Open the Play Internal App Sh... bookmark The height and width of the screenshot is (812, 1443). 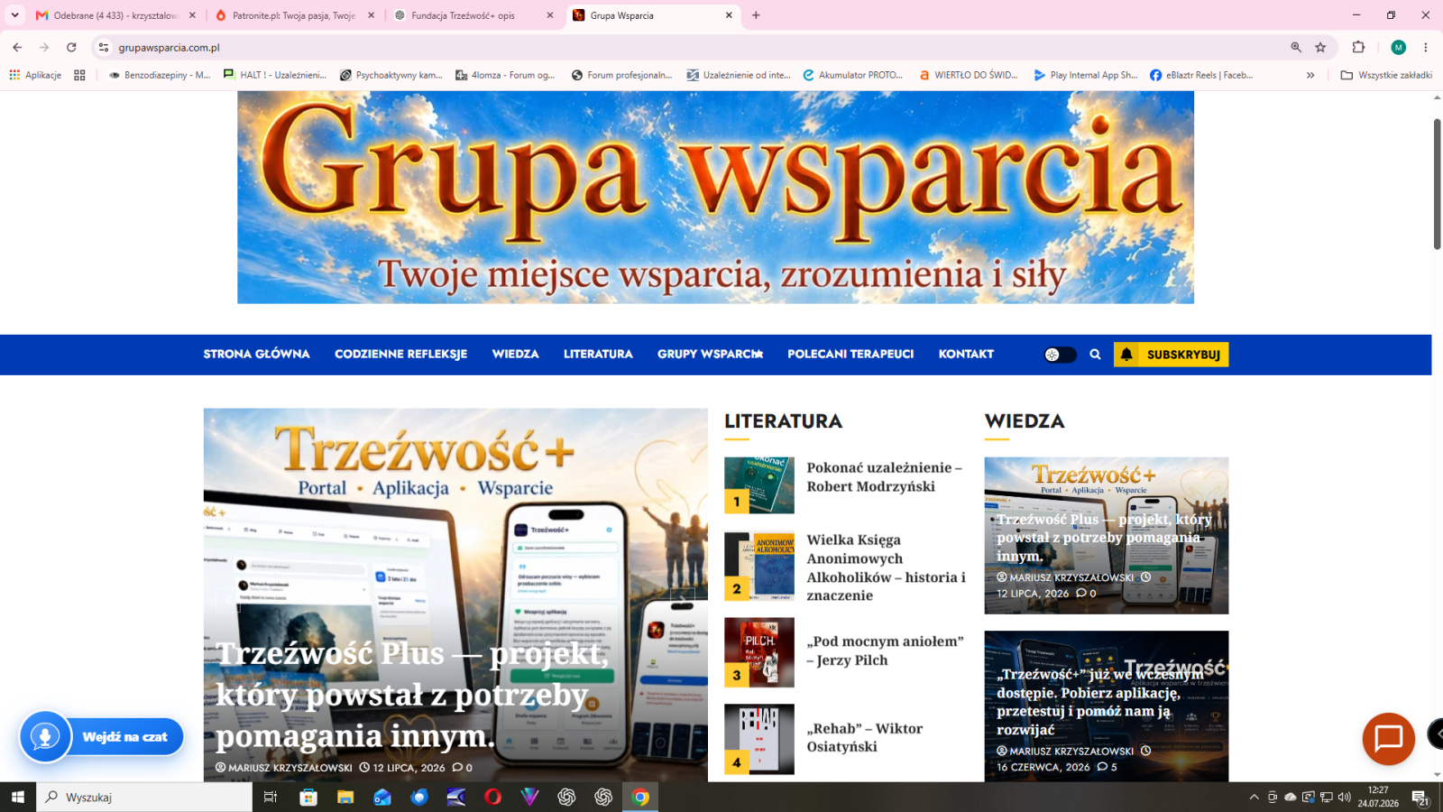[x=1086, y=75]
